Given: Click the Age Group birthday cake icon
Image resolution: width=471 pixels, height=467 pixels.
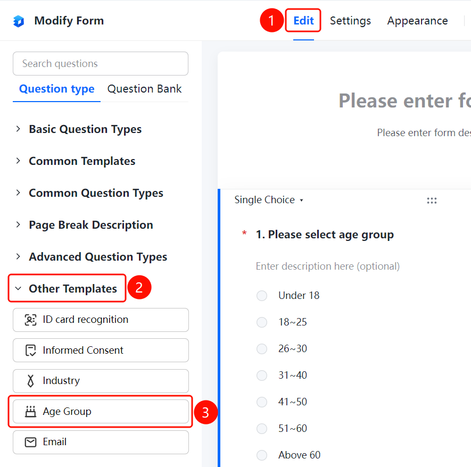Looking at the screenshot, I should coord(30,412).
